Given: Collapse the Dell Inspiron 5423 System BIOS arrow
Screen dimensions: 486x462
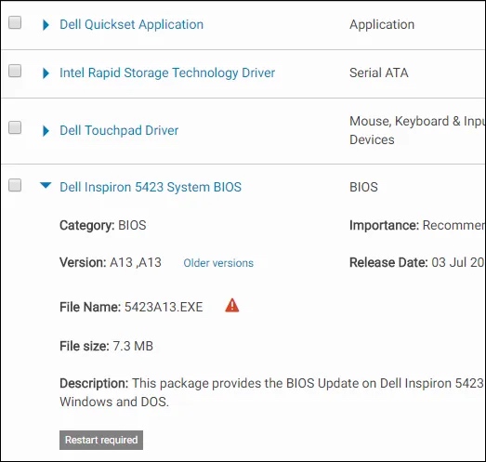Looking at the screenshot, I should tap(46, 185).
